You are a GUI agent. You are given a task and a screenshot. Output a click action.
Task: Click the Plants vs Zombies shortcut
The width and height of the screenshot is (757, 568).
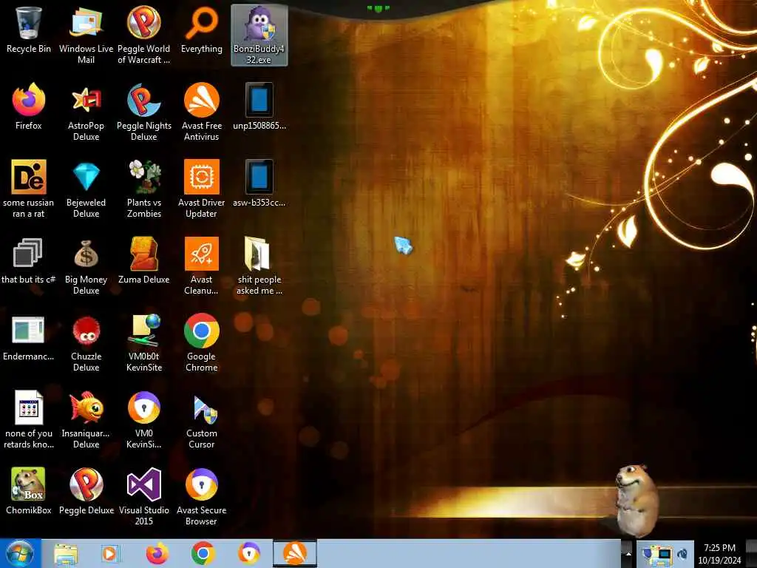pos(144,189)
